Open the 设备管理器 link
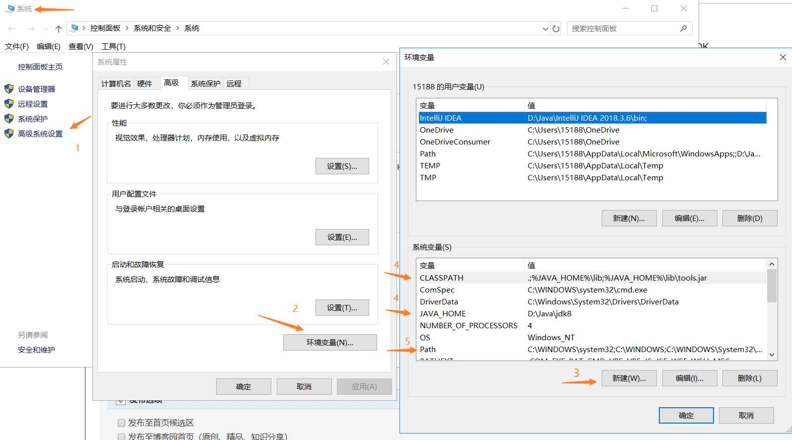Screen dimensions: 792x440 [x=37, y=89]
